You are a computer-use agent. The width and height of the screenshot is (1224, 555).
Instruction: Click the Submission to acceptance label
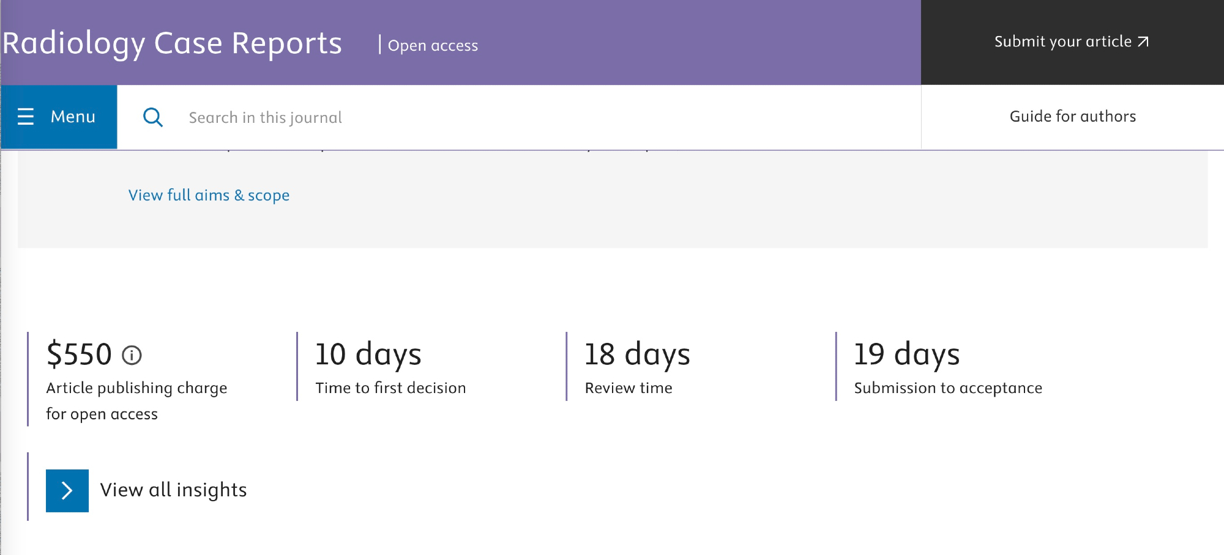[x=948, y=388]
